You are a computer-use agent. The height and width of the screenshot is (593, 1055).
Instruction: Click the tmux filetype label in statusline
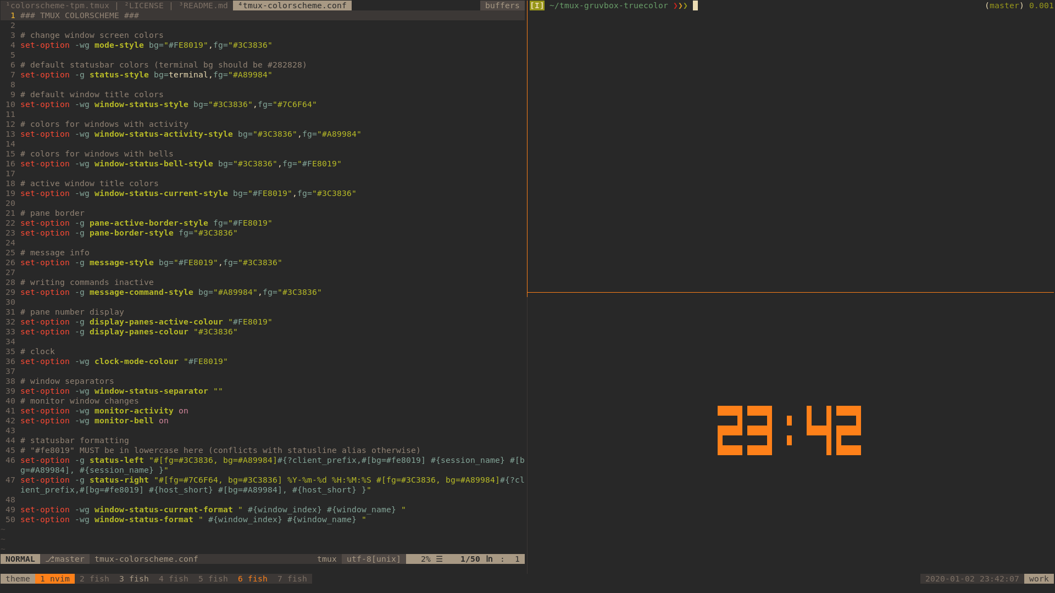click(326, 559)
